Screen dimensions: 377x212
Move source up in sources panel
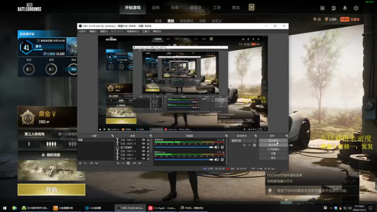[134, 163]
